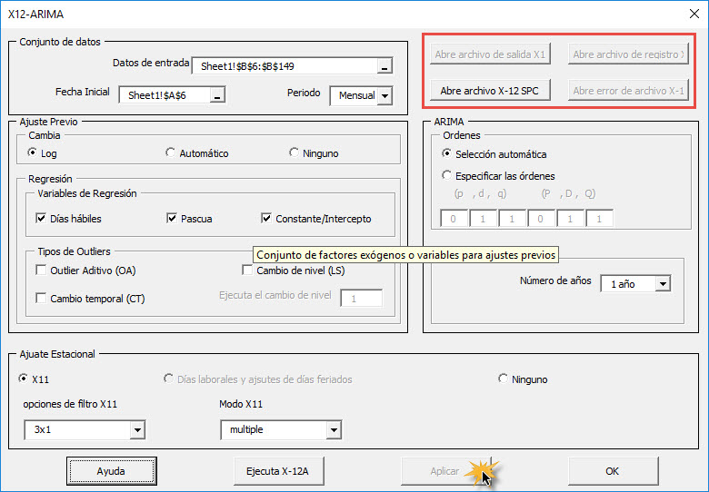Enable Cambio de nivel (LS) checkbox
Viewport: 709px width, 492px height.
247,270
